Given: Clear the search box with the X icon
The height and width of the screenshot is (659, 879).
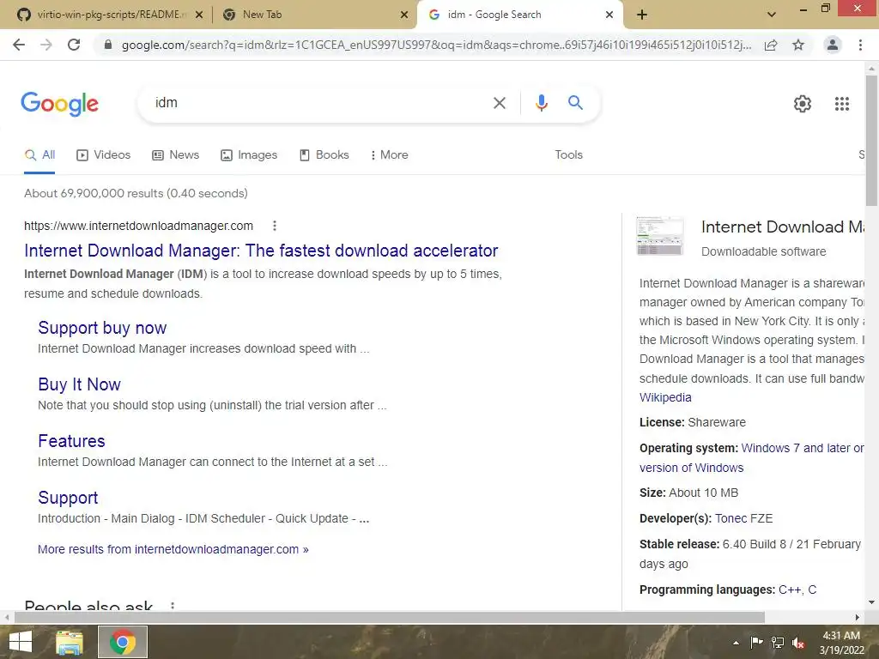Looking at the screenshot, I should click(499, 103).
